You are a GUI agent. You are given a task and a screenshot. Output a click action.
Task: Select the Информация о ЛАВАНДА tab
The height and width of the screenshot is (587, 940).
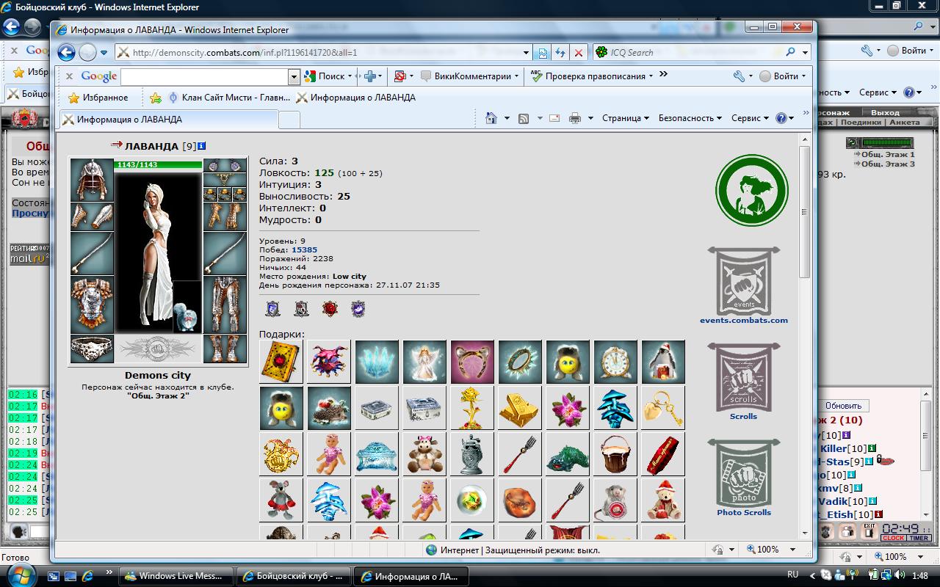coord(168,119)
